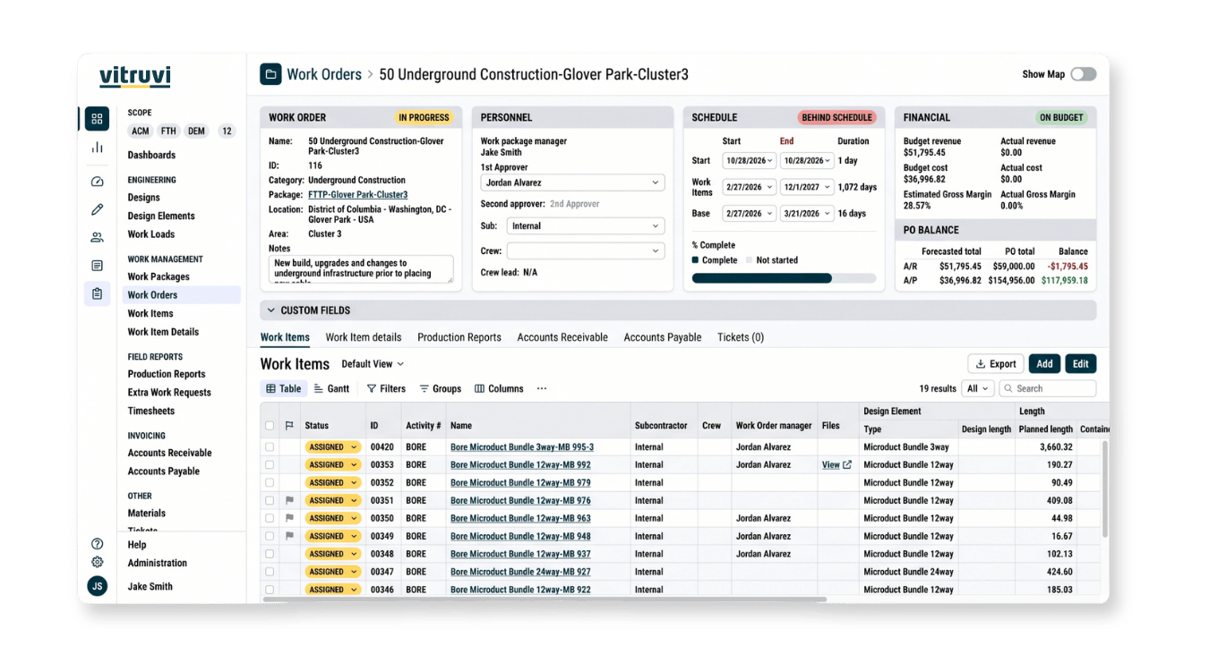Click the Help question mark icon
Screen dimensions: 1209x671
pos(97,544)
